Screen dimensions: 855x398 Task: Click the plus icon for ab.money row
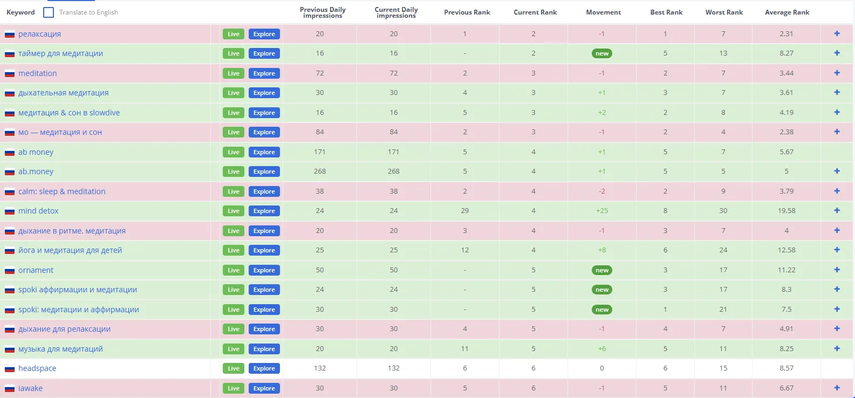click(x=837, y=171)
